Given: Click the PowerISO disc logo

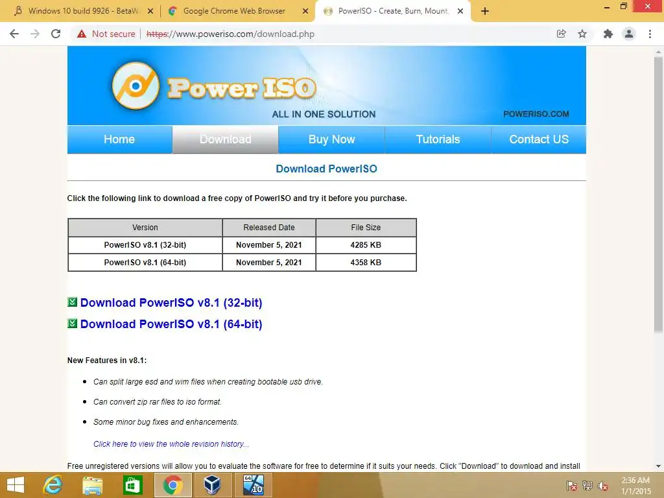Looking at the screenshot, I should 136,86.
